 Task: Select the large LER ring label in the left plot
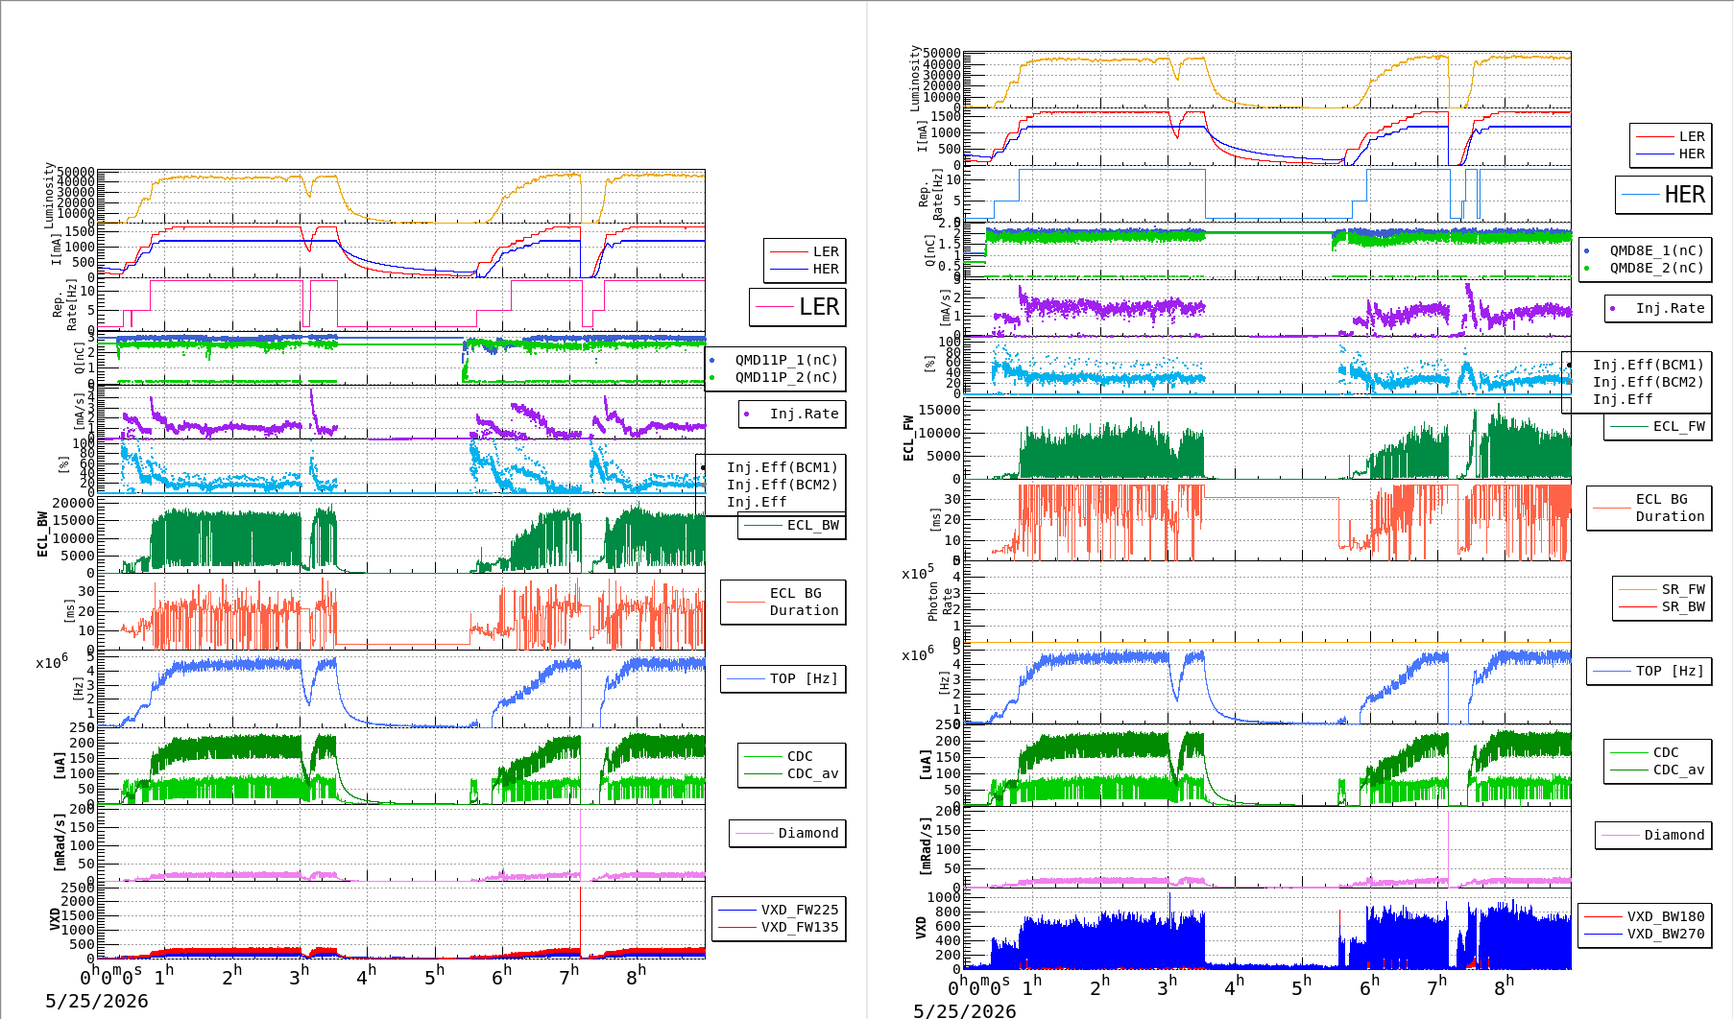pyautogui.click(x=798, y=307)
